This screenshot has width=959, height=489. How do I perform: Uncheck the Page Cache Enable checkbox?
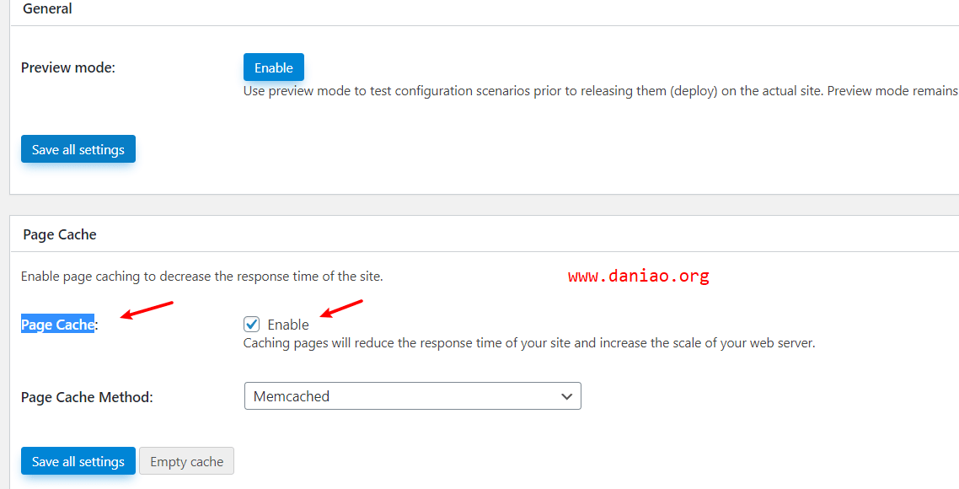point(251,325)
